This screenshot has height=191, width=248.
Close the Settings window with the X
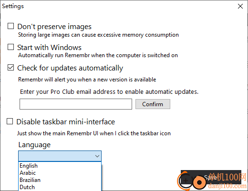(240, 6)
